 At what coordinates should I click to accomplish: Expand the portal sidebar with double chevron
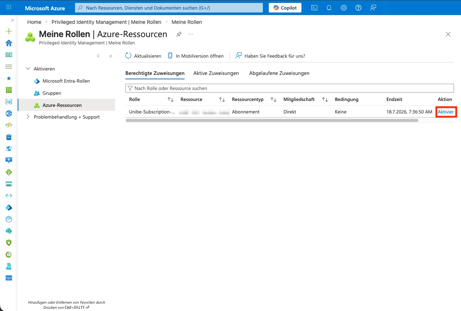coord(12,21)
